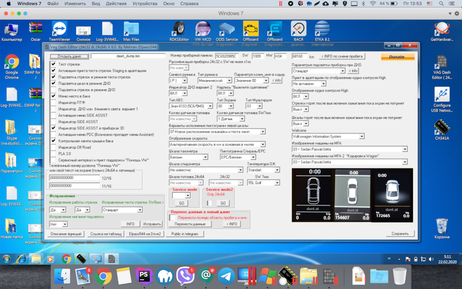Toggle Меню место в баке checkbox
462x289 pixels.
53,96
